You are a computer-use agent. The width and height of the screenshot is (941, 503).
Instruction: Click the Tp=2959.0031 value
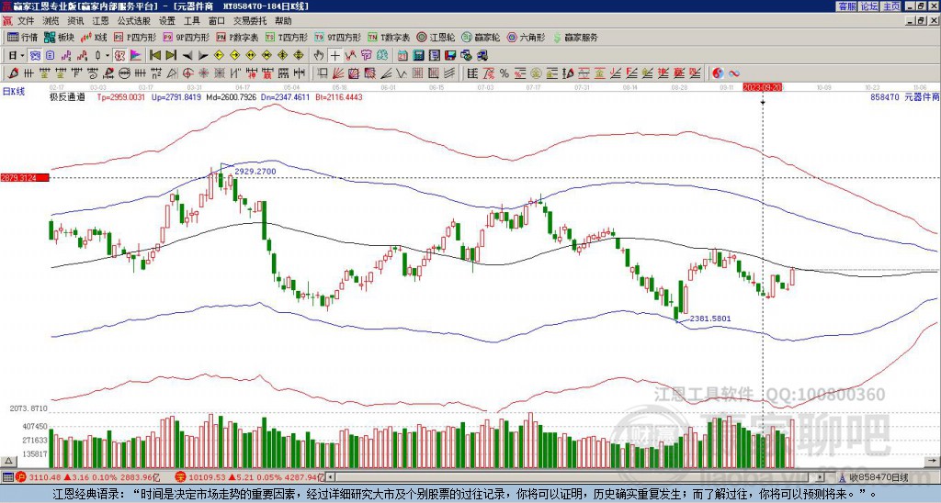[121, 96]
